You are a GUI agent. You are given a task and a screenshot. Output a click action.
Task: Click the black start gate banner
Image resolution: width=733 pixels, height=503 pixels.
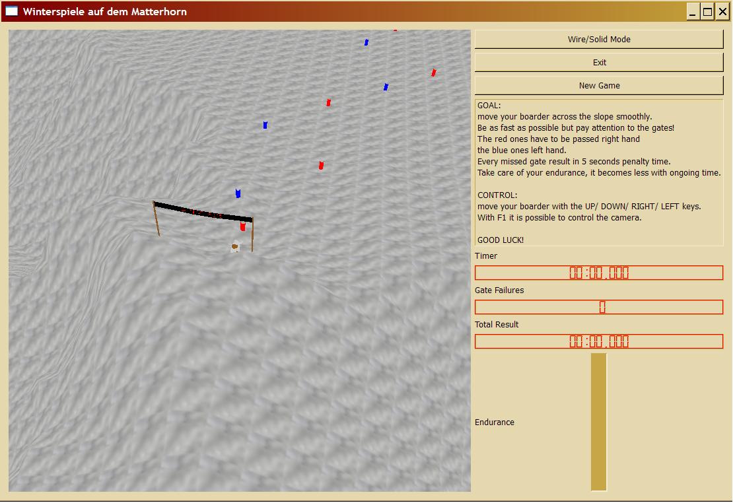(203, 212)
